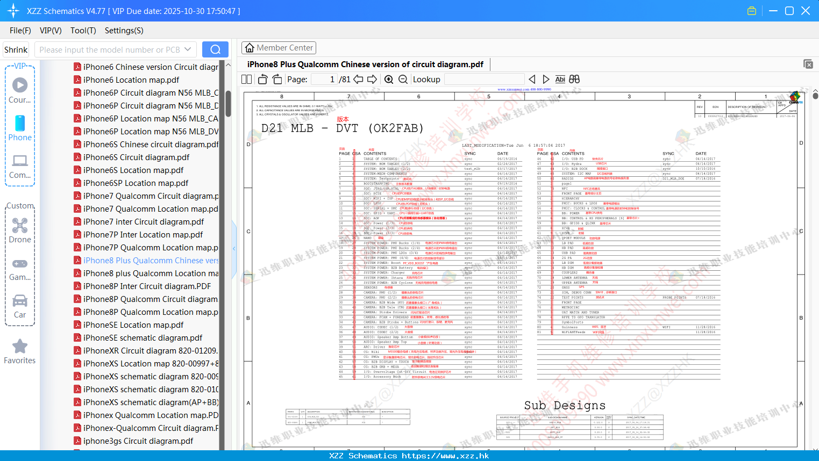Open iPhonex Qualcomm Location map.PDF
Image resolution: width=819 pixels, height=461 pixels.
pos(151,415)
